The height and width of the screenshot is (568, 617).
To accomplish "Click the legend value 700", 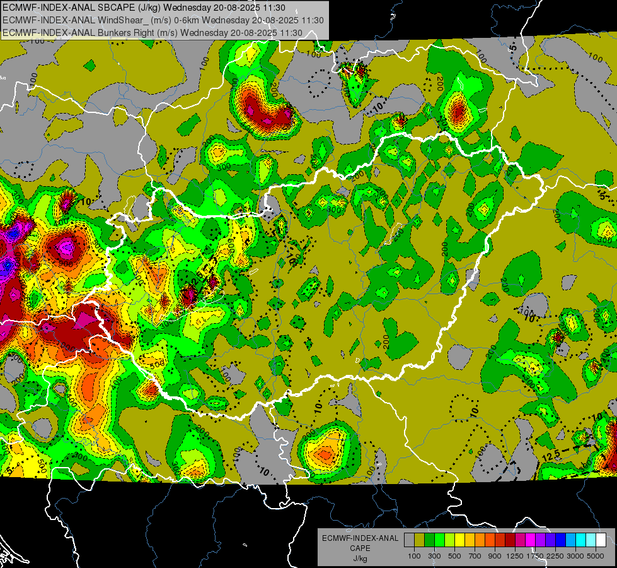I will [x=475, y=556].
